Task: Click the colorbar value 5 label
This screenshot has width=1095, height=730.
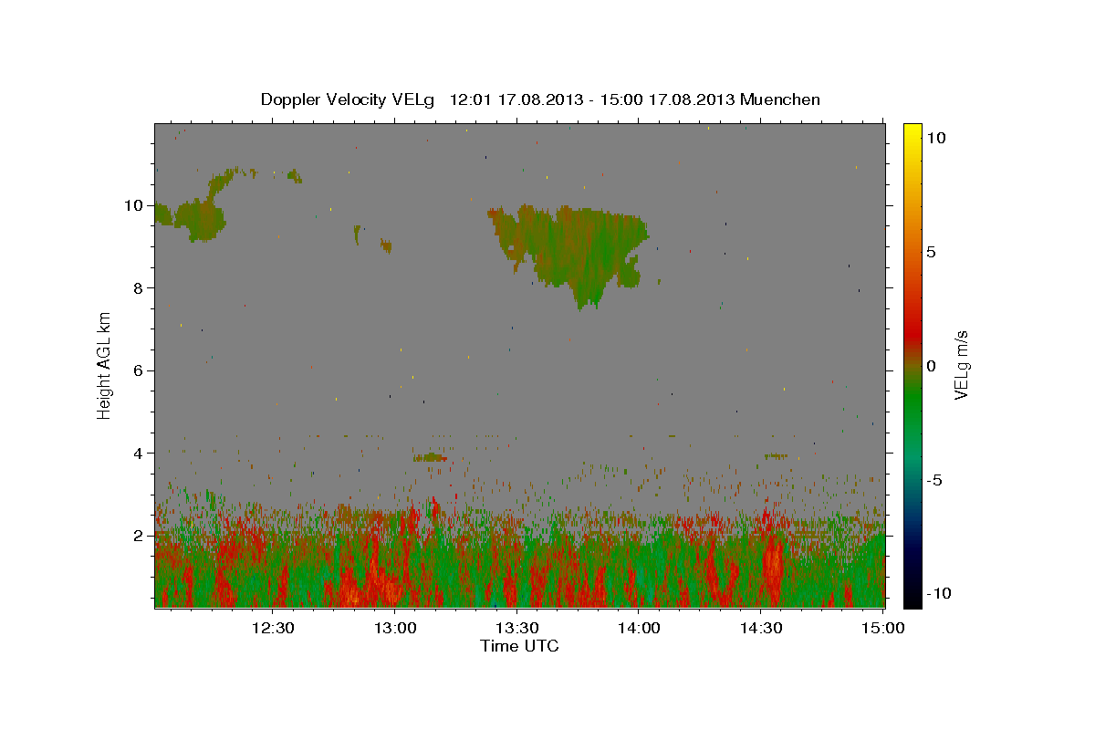Action: (x=931, y=251)
